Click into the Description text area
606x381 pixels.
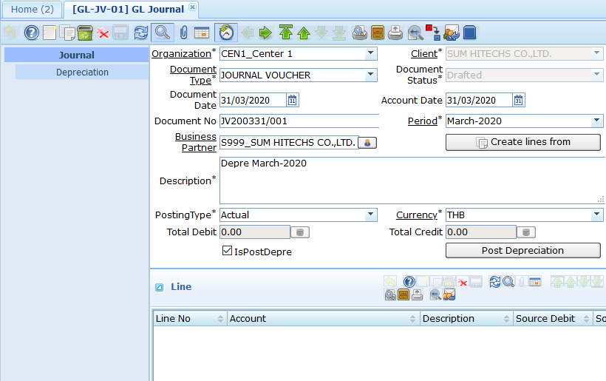(412, 181)
